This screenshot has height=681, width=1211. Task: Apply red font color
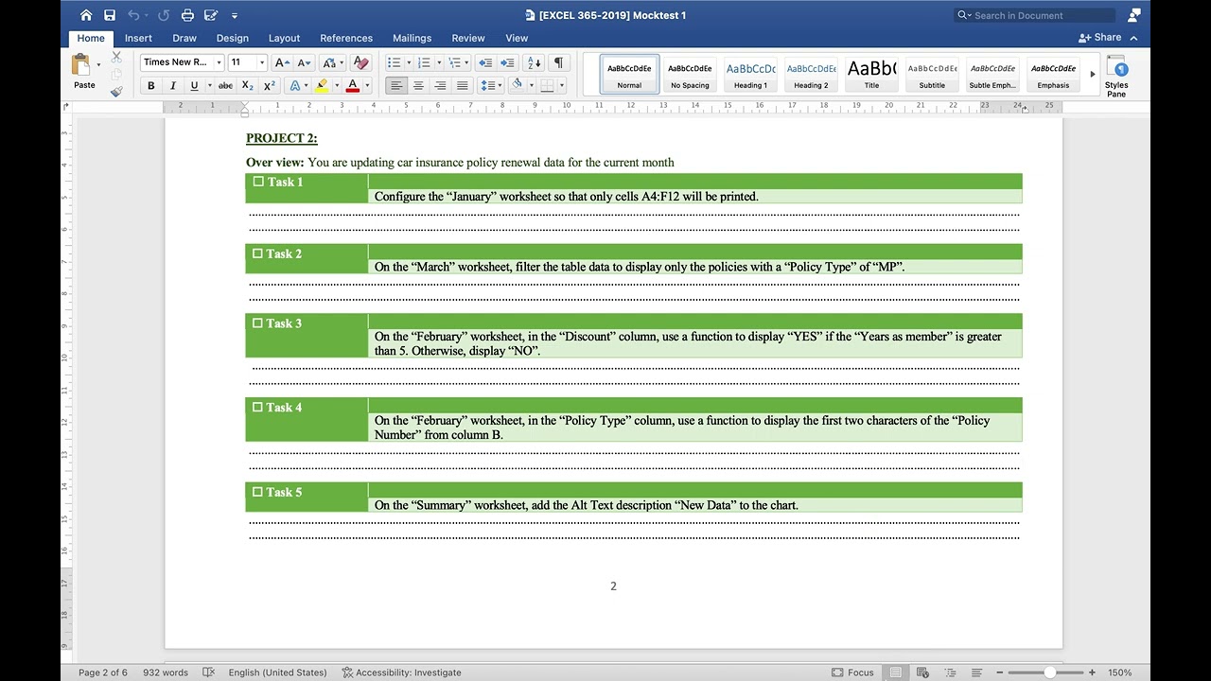coord(353,85)
